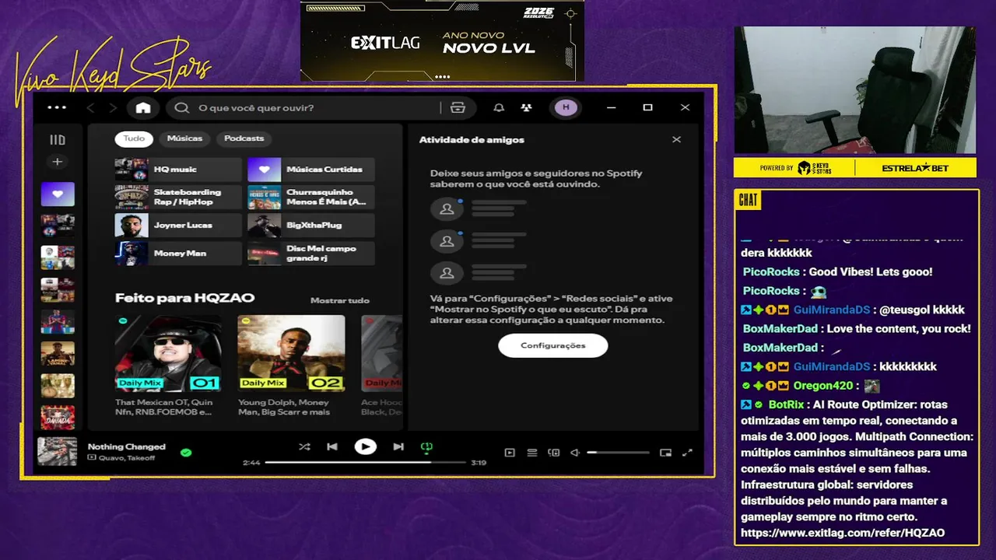The image size is (996, 560).
Task: Open the Spotify Home button
Action: pyautogui.click(x=143, y=108)
